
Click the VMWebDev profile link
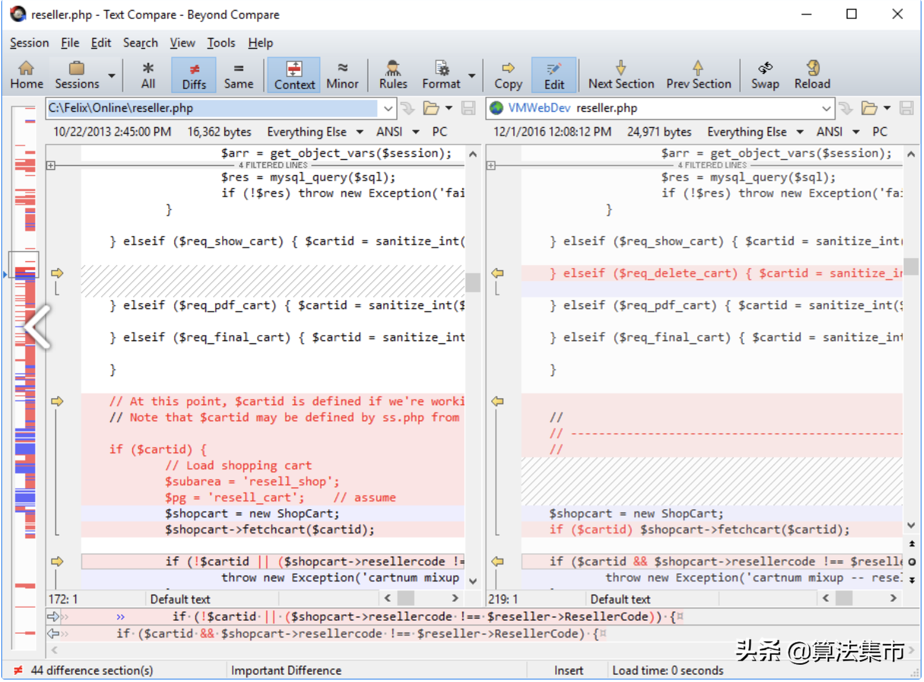(x=539, y=108)
